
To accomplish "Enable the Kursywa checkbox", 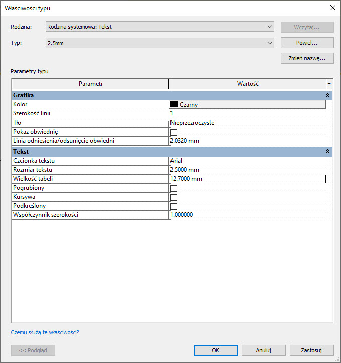I will click(174, 197).
